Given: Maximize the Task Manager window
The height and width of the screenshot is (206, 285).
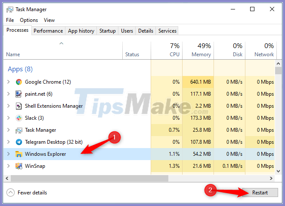Looking at the screenshot, I should [252, 9].
